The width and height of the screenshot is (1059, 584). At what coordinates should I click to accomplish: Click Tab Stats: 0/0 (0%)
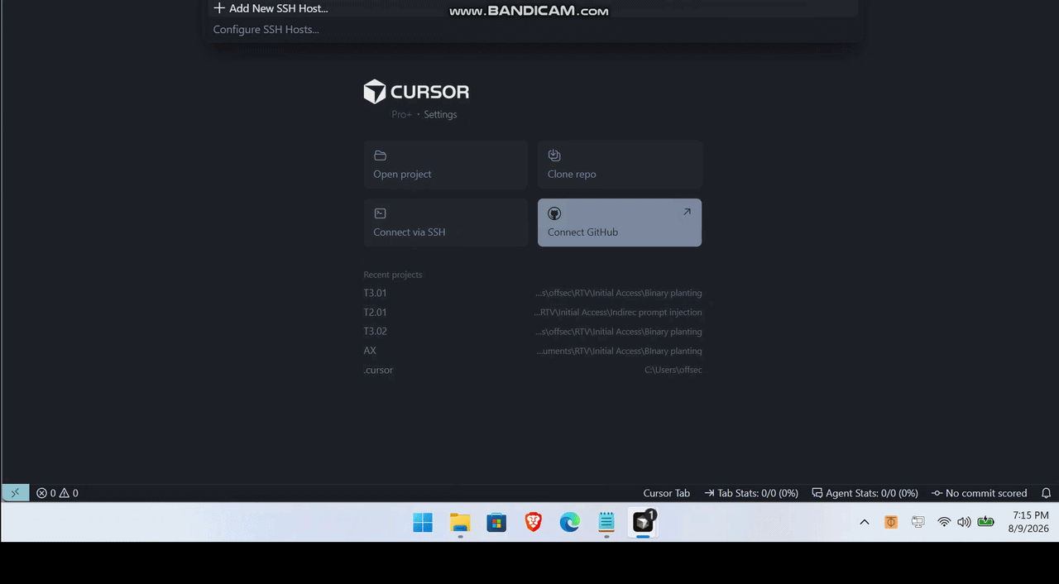[x=751, y=493]
